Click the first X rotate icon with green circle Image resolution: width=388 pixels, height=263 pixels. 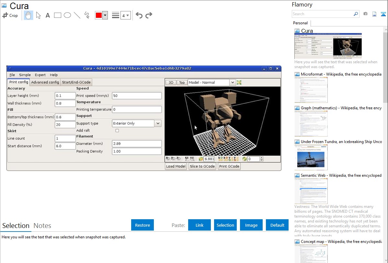pyautogui.click(x=220, y=159)
